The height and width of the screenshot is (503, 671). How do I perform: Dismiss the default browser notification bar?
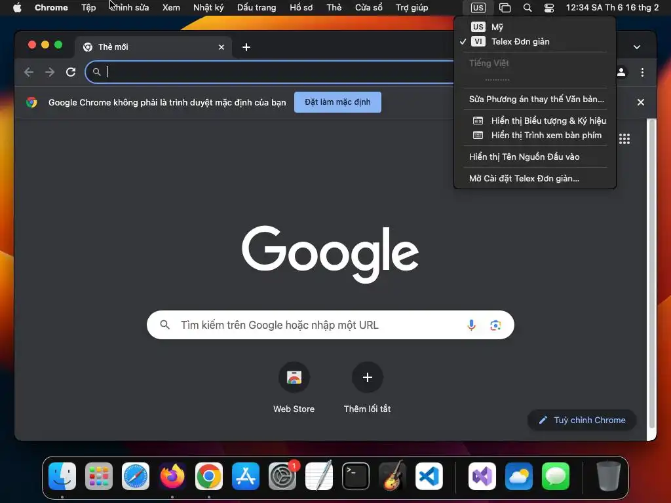[x=641, y=102]
